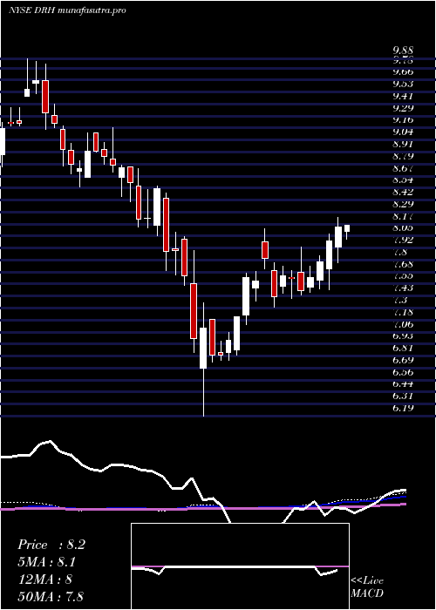The image size is (436, 610).
Task: Click the 7.92 price label
Action: click(403, 240)
